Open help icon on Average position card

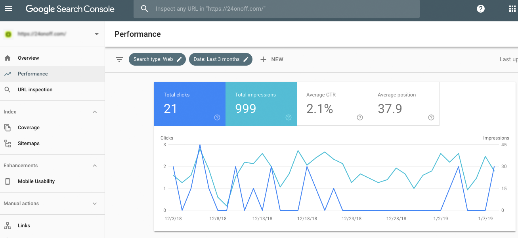click(431, 117)
